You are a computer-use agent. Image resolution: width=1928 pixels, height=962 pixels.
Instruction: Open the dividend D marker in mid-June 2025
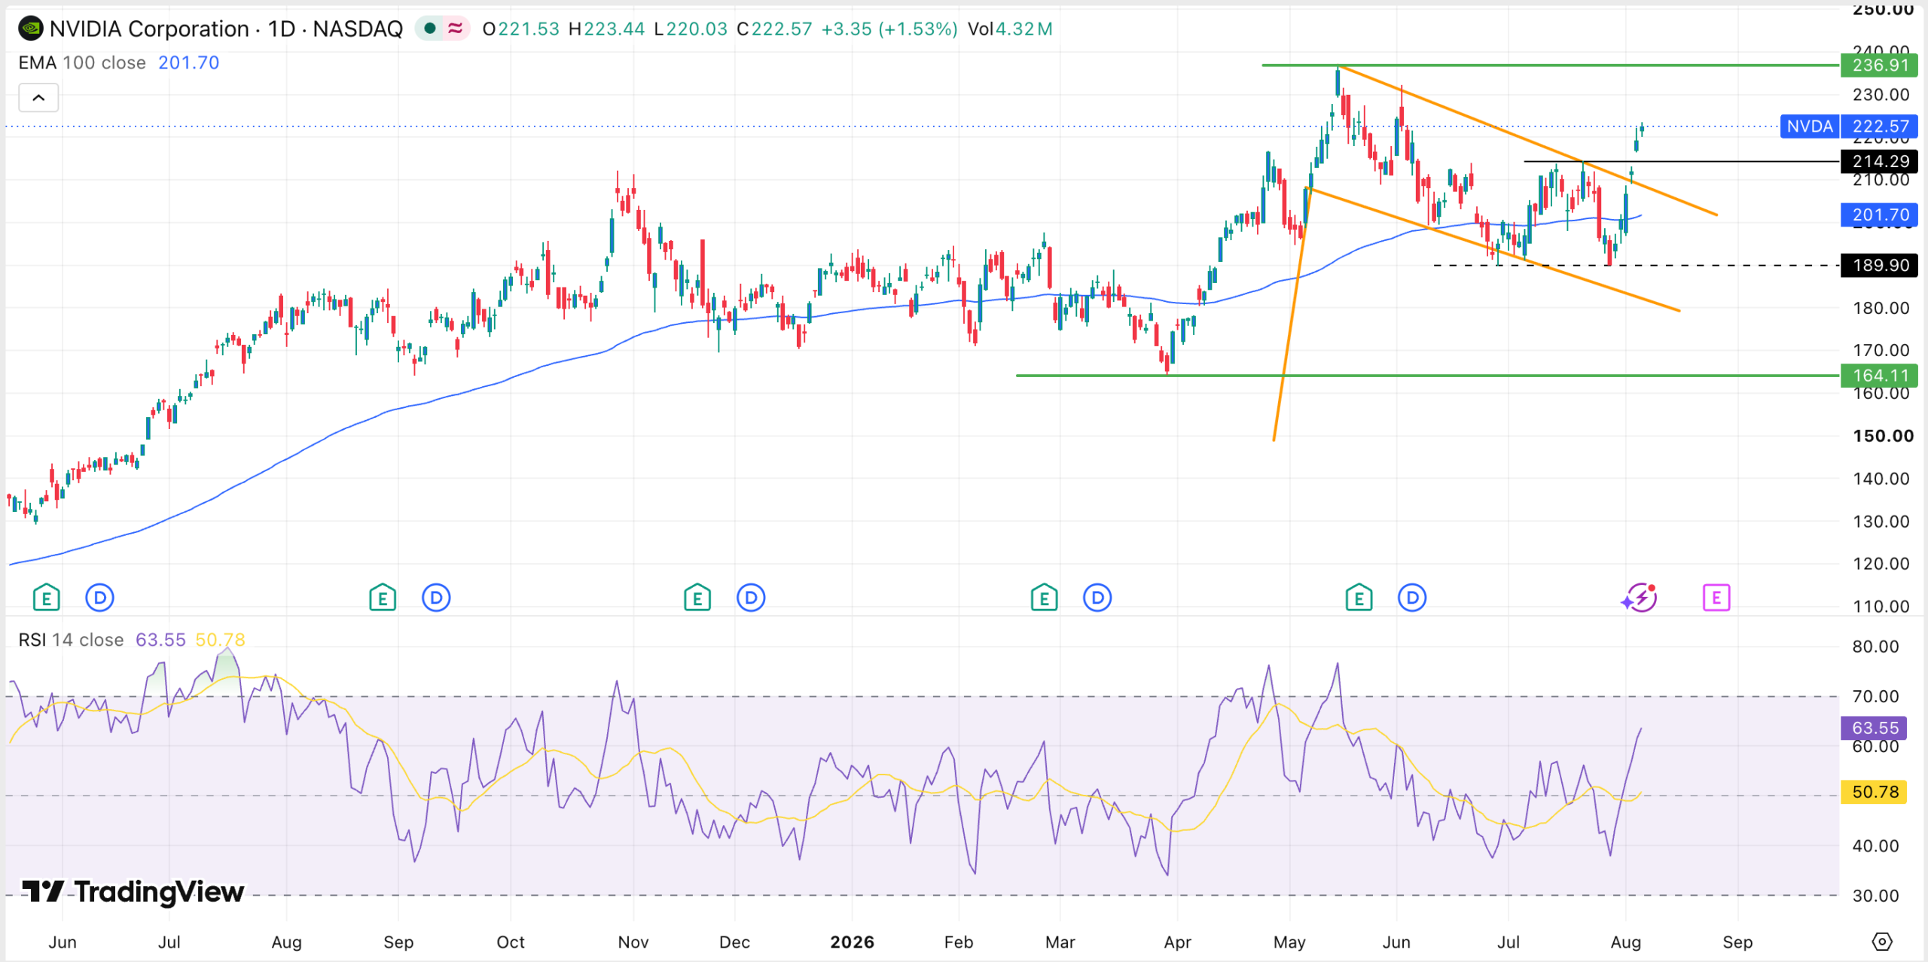coord(99,598)
